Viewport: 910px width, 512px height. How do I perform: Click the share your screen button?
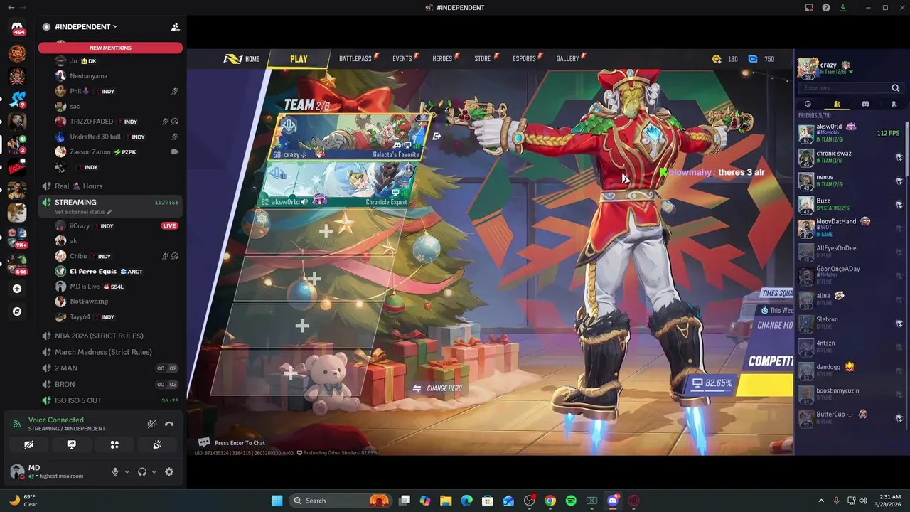(72, 444)
